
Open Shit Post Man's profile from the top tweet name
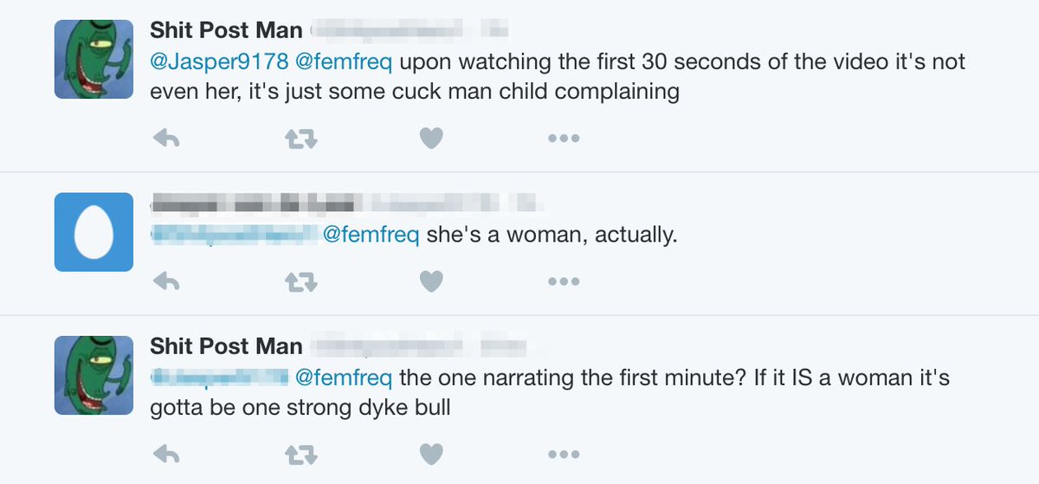pos(226,30)
